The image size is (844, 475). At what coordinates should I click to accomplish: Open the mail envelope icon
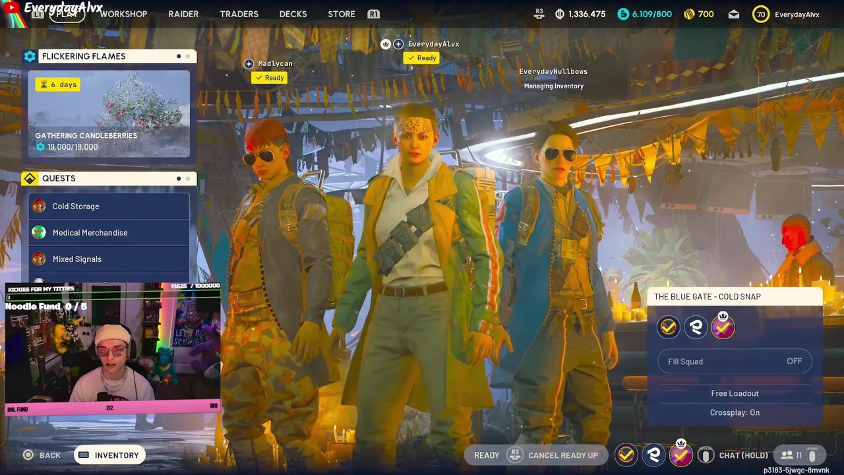tap(734, 14)
